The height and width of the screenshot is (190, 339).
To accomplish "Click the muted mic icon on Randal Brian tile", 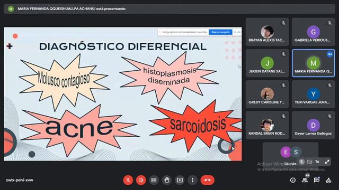I will click(x=283, y=116).
